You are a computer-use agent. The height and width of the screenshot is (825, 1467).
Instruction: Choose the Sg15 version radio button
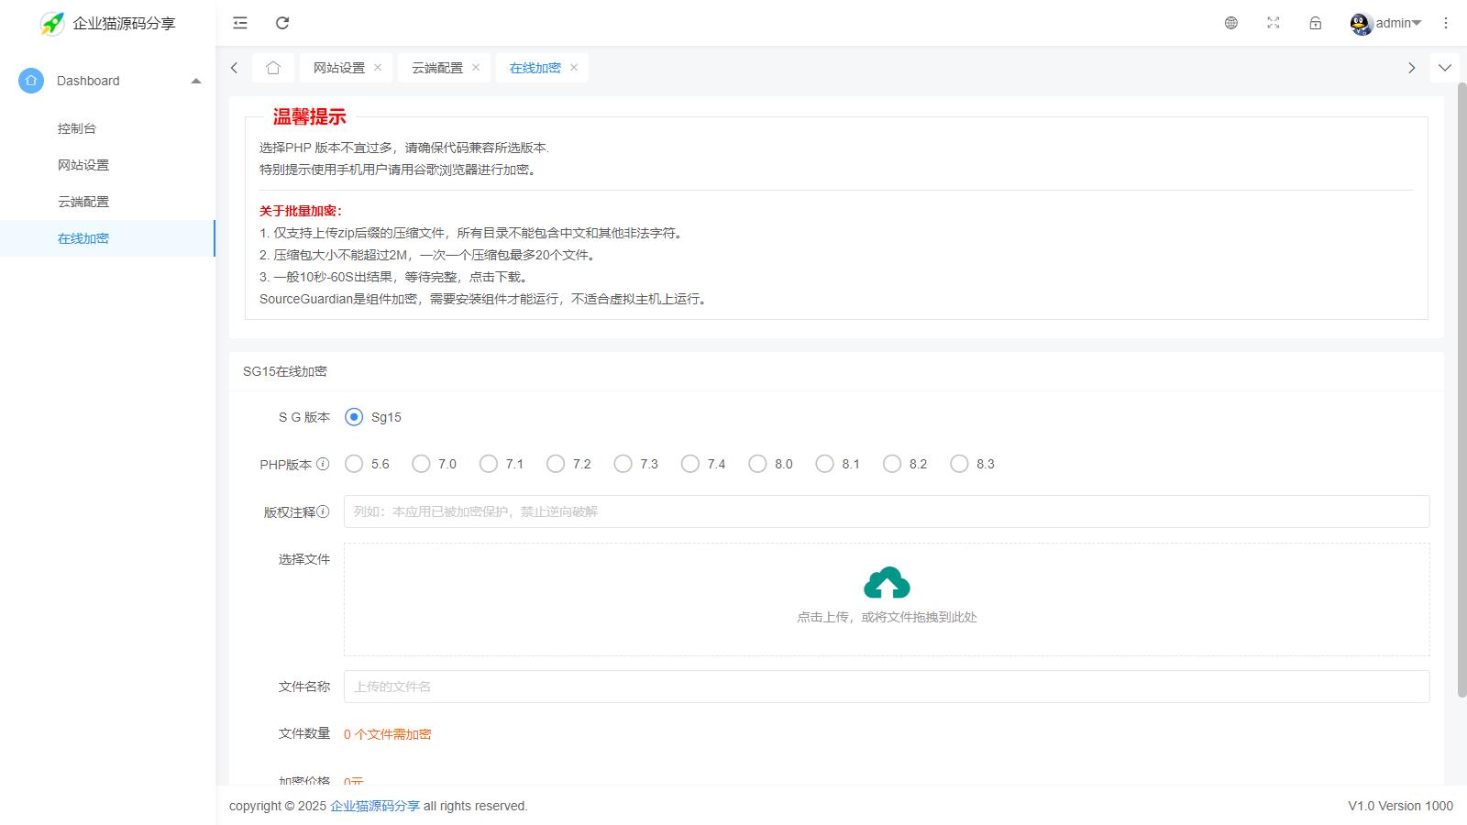point(354,417)
